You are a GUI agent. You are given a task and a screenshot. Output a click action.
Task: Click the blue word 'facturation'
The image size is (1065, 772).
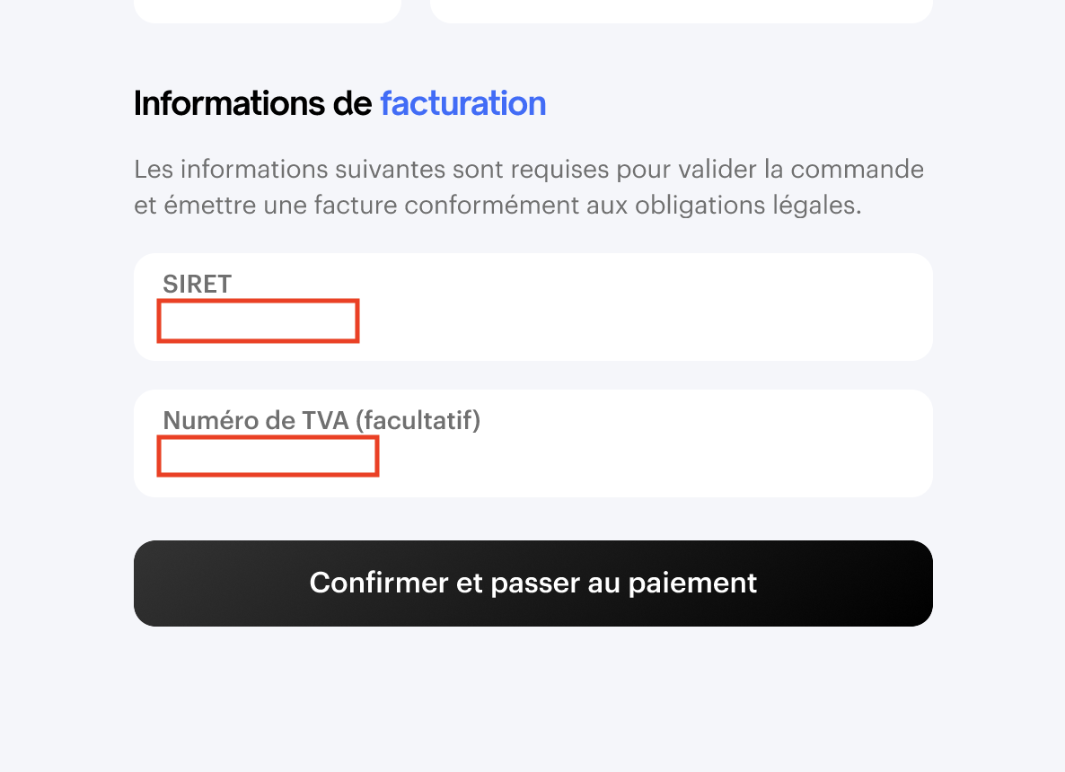click(x=462, y=104)
